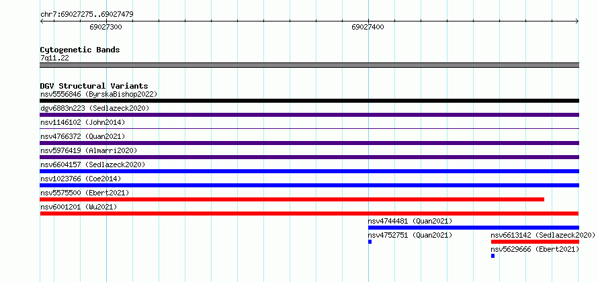Screen dimensions: 598x282
Task: Click the DGV Structural Variants track title
Action: [x=94, y=86]
